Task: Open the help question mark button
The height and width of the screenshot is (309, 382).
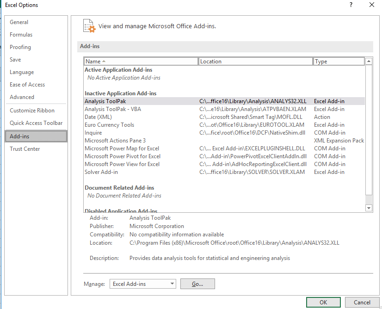Action: pos(351,5)
